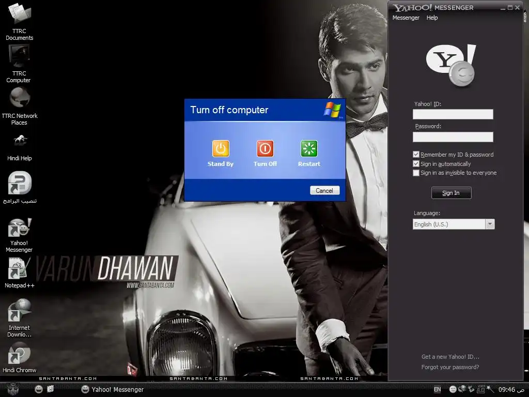
Task: Click the Yahoo! ID input field
Action: coord(453,114)
